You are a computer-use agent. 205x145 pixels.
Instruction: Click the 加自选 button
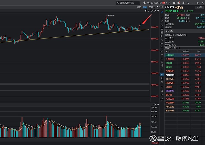pyautogui.click(x=199, y=7)
